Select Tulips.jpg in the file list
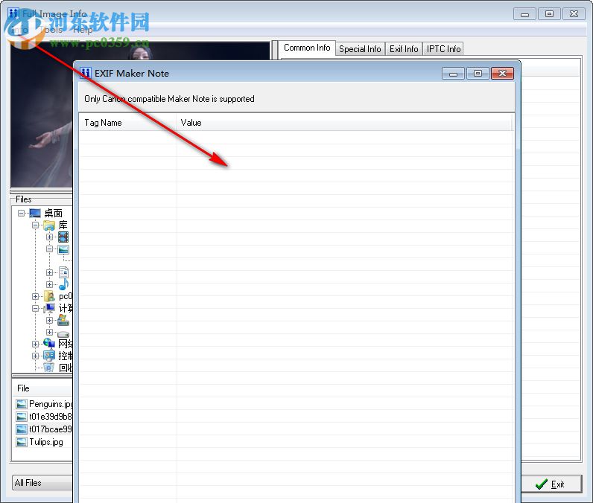593x503 pixels. pos(46,442)
